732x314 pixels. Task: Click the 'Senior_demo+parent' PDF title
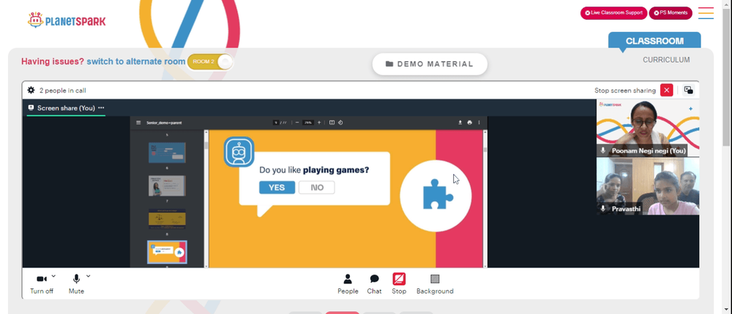(164, 123)
